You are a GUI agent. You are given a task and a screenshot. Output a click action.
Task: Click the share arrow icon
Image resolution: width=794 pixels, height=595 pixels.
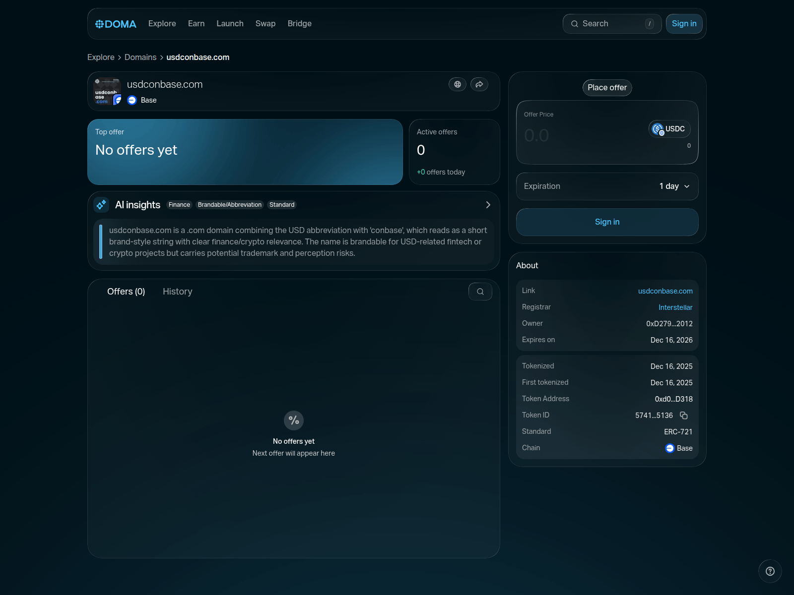click(x=479, y=84)
